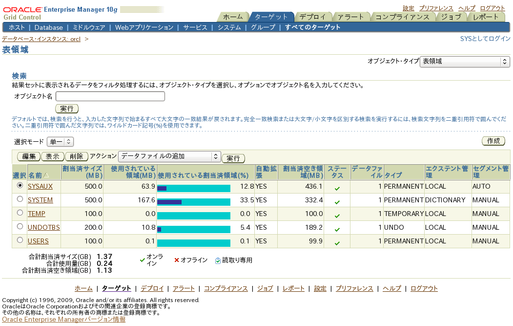Click the green status checkmark in USERS row
This screenshot has width=513, height=326.
[x=337, y=243]
